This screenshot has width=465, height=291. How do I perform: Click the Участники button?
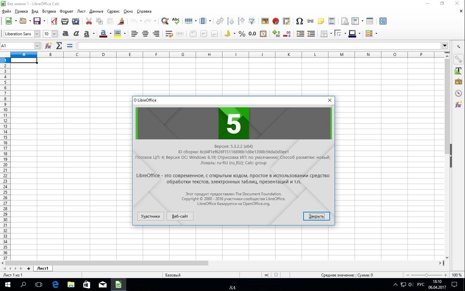[x=150, y=216]
